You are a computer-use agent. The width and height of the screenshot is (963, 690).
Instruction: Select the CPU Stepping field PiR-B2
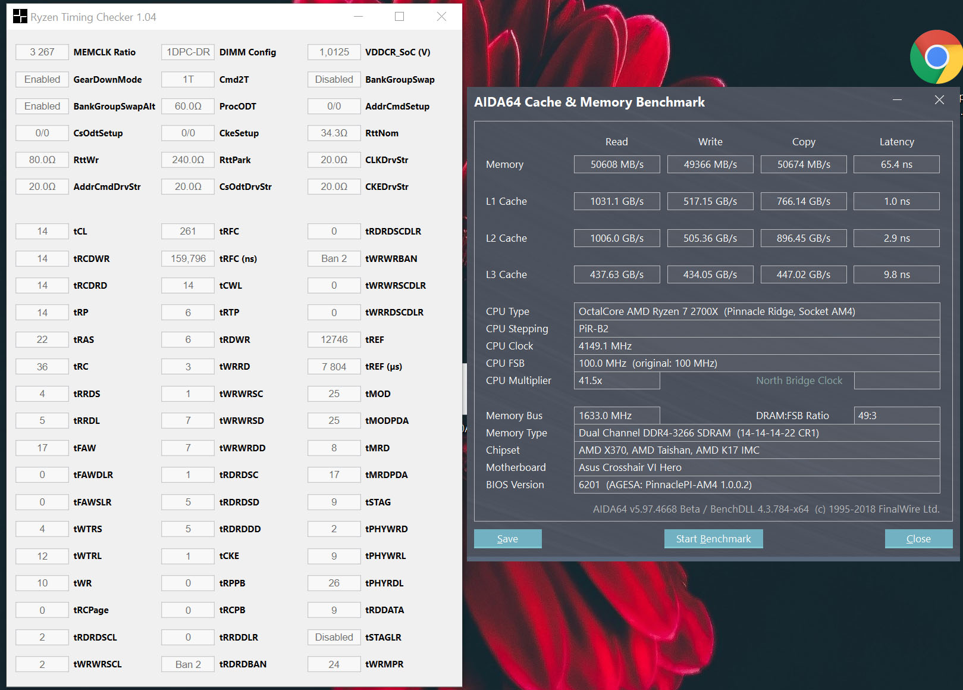click(757, 329)
